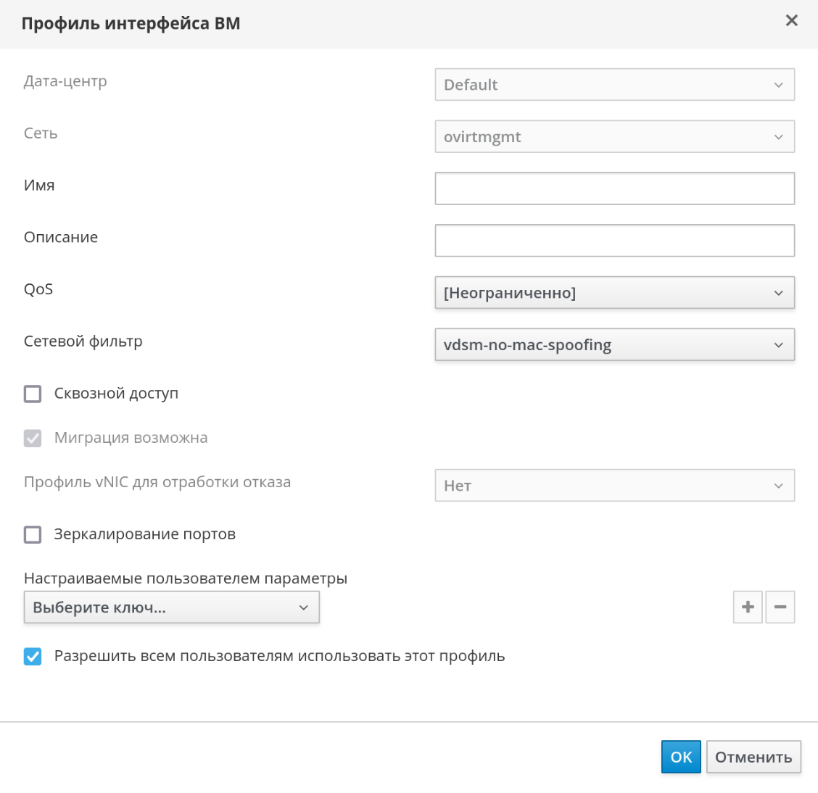Open the QoS dropdown
This screenshot has height=793, width=818.
[x=614, y=293]
